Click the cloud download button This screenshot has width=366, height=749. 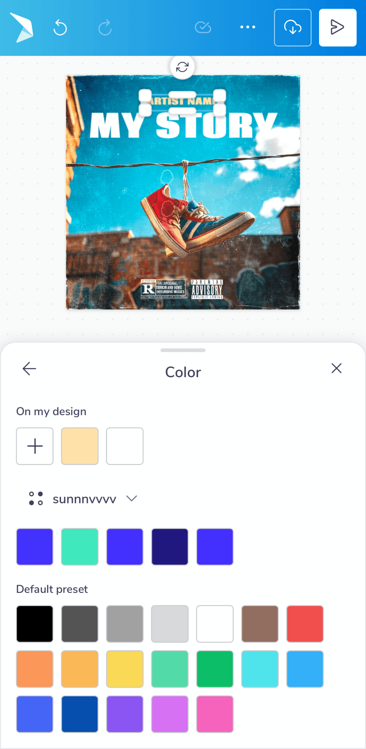(x=293, y=28)
